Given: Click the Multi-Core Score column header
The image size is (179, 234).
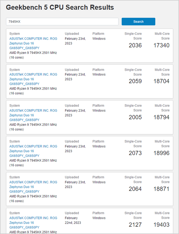Looking at the screenshot, I should point(162,36).
